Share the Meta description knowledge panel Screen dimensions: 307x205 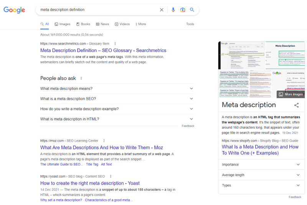[x=296, y=105]
